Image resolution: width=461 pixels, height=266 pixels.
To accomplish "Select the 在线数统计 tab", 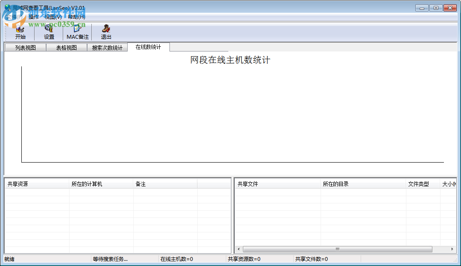I will [148, 47].
